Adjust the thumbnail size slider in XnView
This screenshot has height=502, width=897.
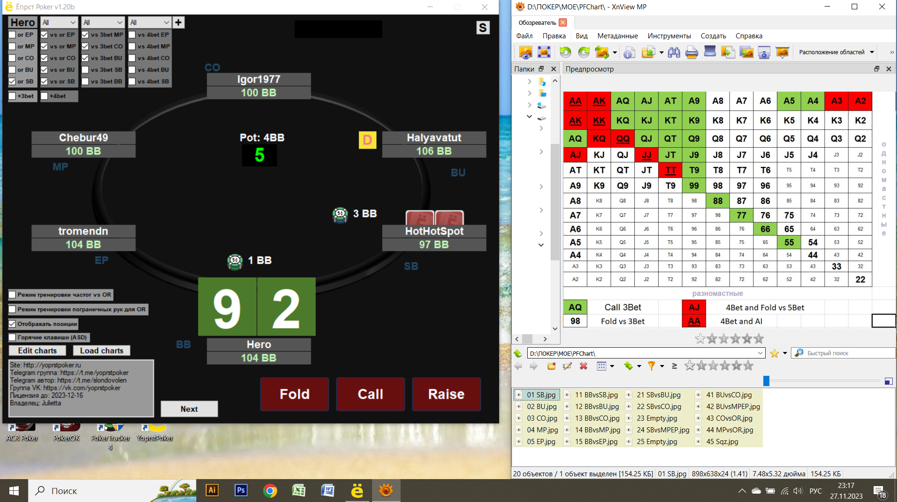(x=766, y=381)
